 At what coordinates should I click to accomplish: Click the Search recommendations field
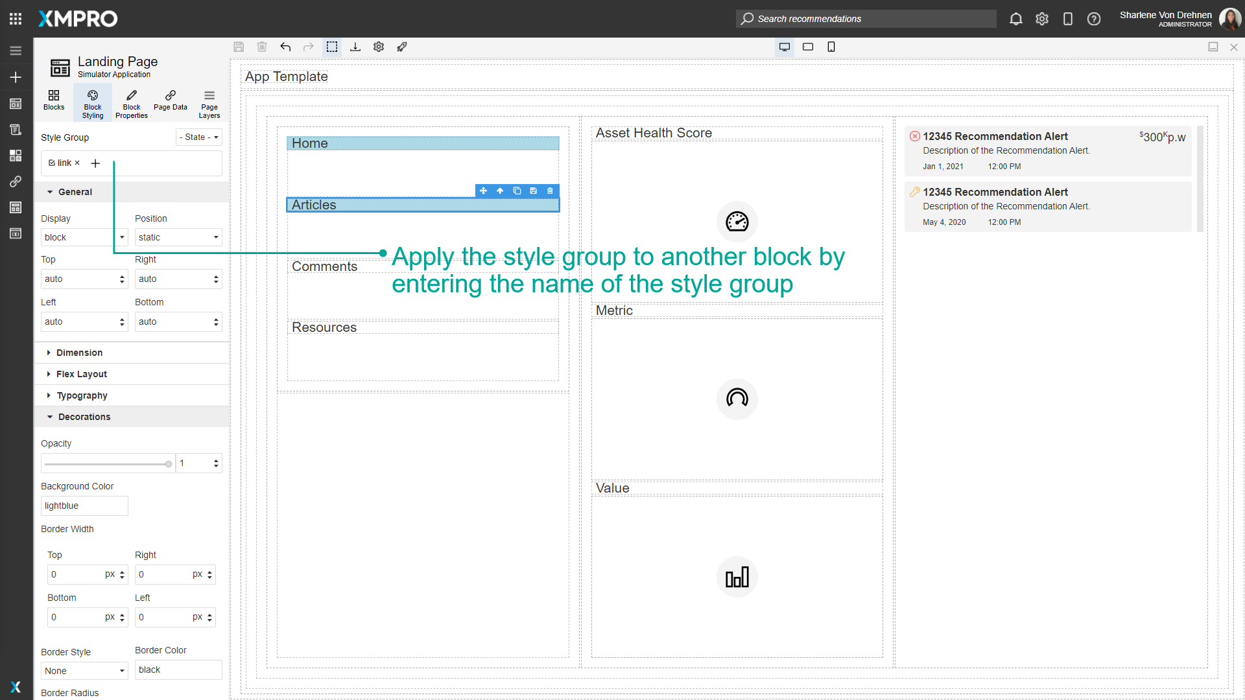pyautogui.click(x=866, y=19)
